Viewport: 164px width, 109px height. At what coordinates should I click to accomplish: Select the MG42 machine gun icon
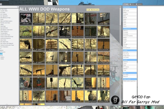[26, 71]
